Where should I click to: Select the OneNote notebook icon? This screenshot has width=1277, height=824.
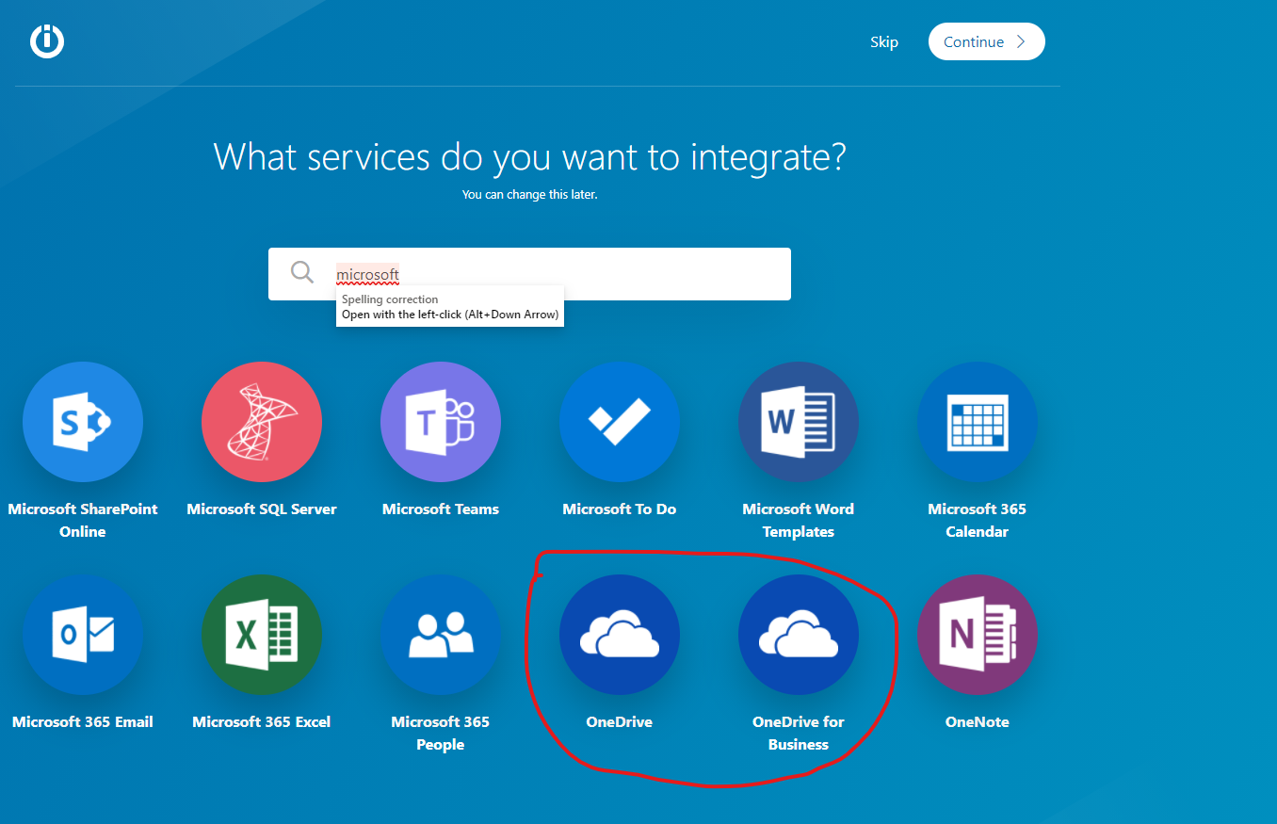tap(978, 635)
